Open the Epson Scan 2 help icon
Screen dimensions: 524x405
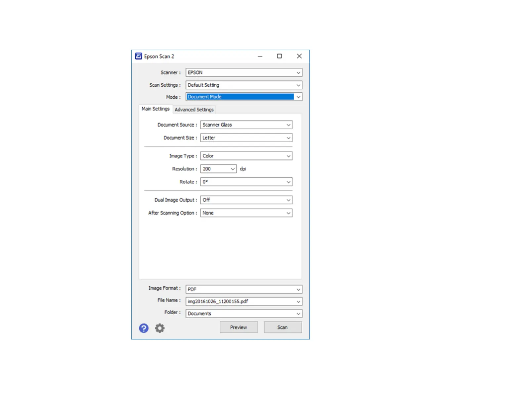[144, 328]
